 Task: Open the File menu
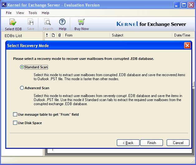[x=9, y=13]
